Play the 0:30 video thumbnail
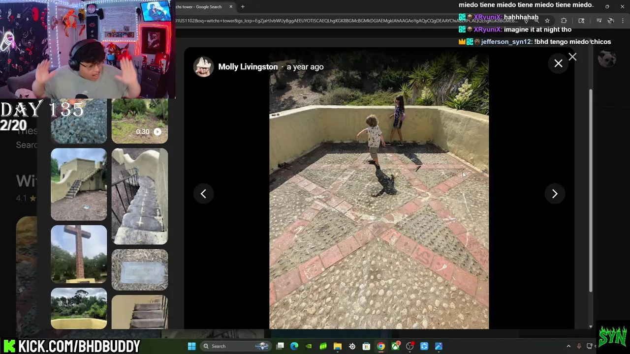Screen dimensions: 630x354 click(x=140, y=121)
